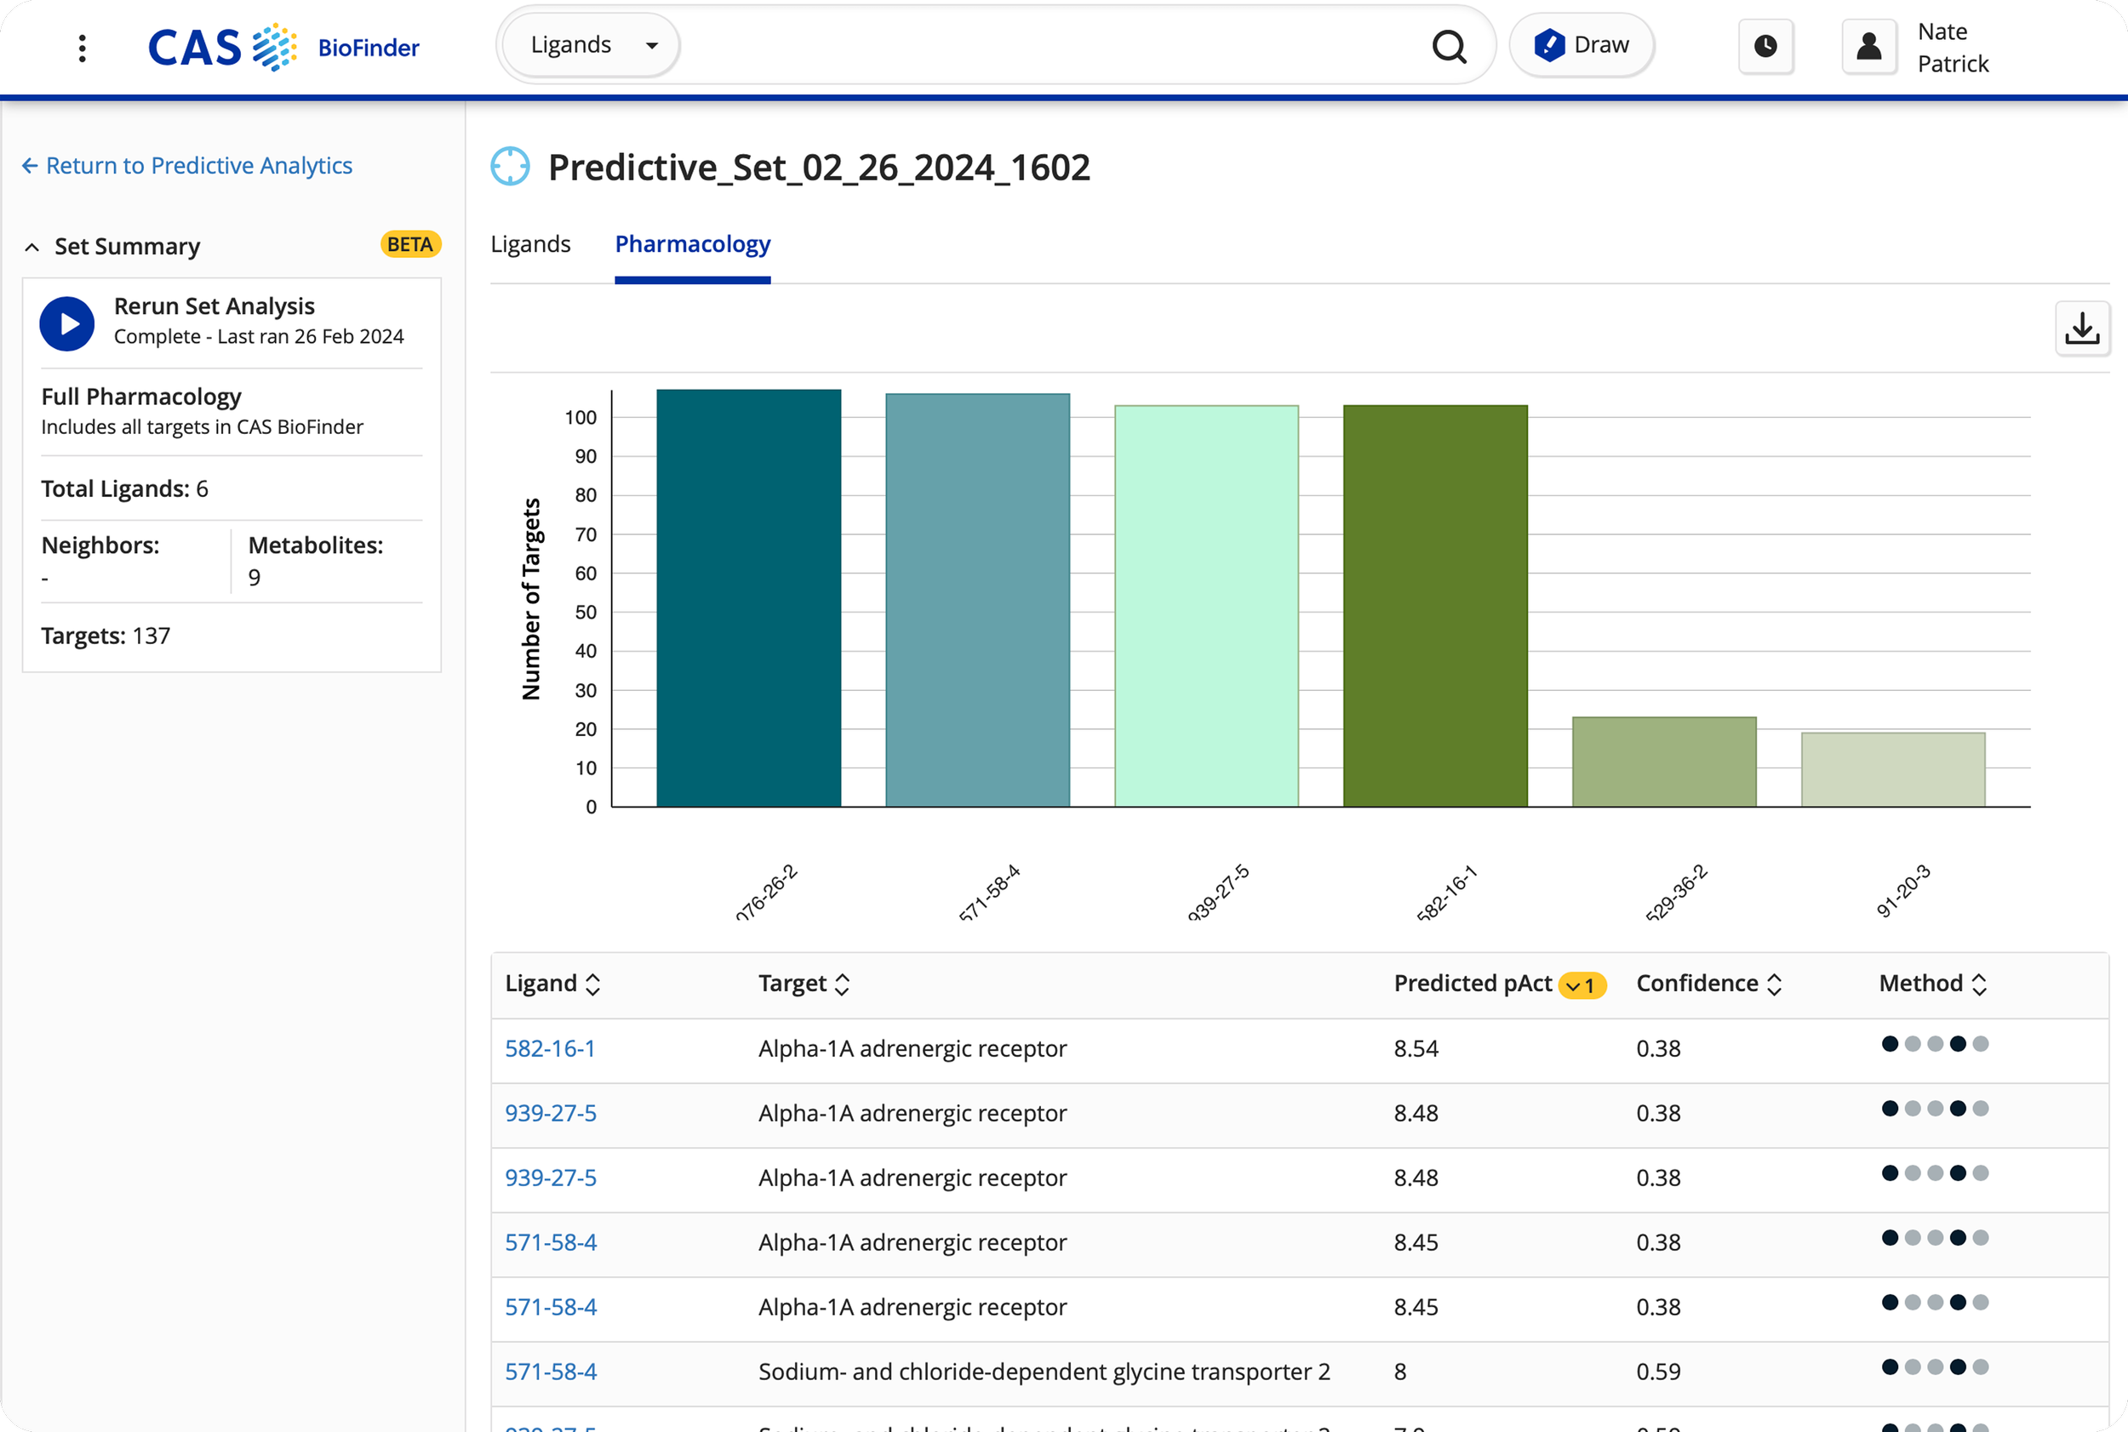Switch to the Ligands tab

[x=530, y=244]
